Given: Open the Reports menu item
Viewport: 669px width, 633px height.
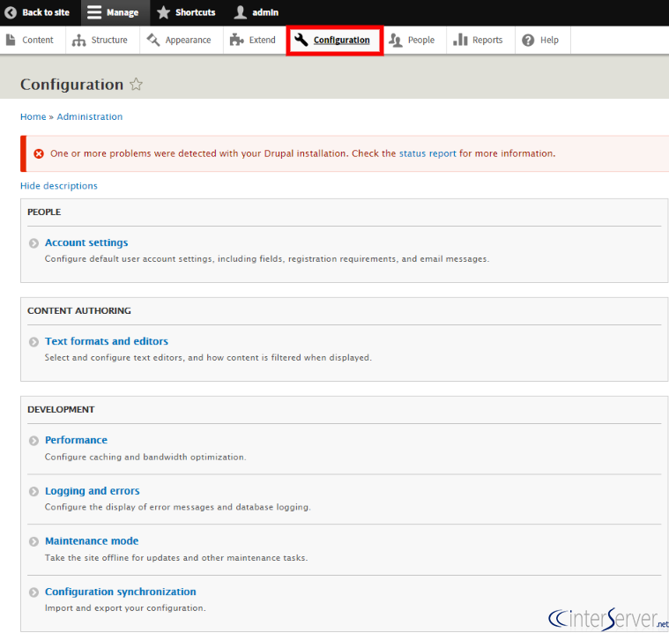Looking at the screenshot, I should (x=481, y=41).
